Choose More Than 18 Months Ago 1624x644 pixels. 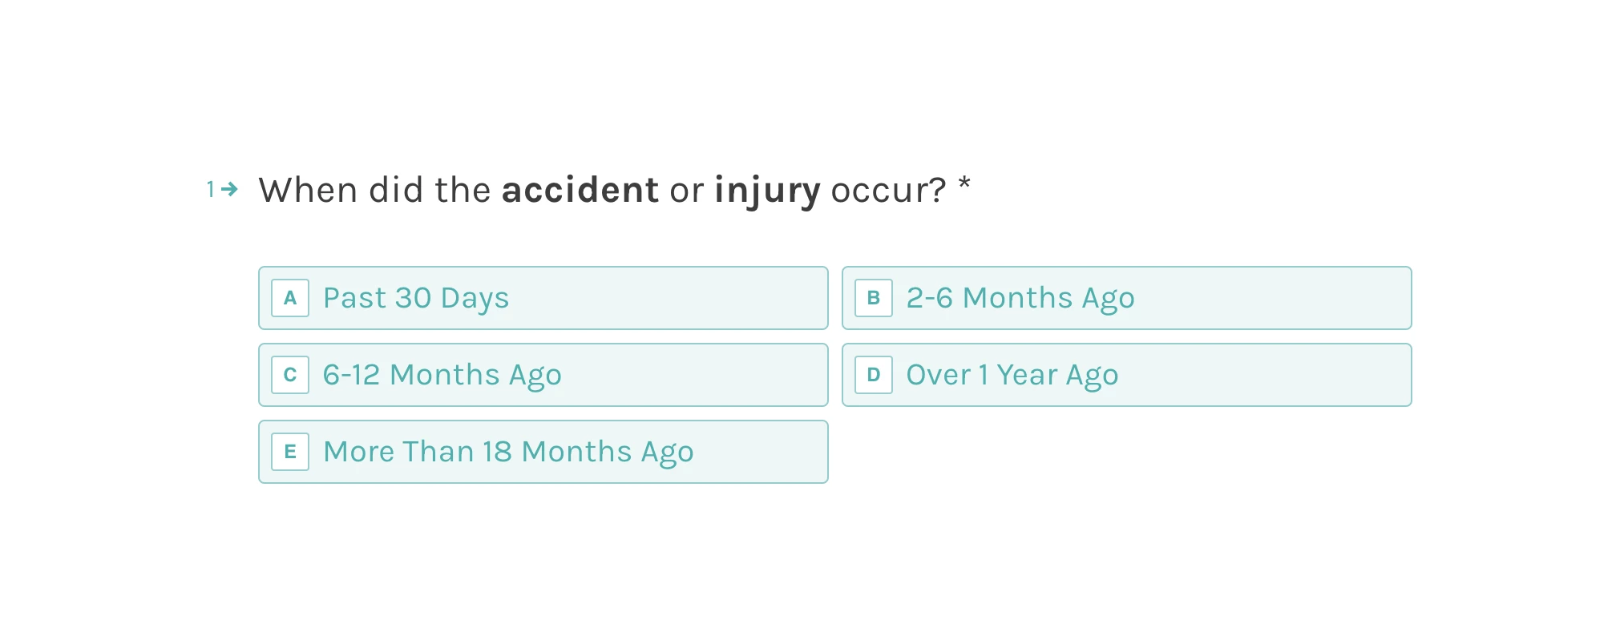click(543, 452)
